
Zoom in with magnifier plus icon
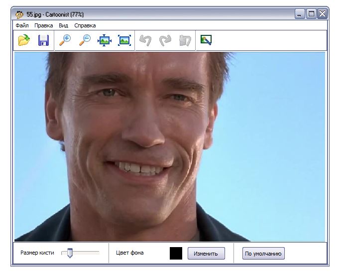[65, 40]
